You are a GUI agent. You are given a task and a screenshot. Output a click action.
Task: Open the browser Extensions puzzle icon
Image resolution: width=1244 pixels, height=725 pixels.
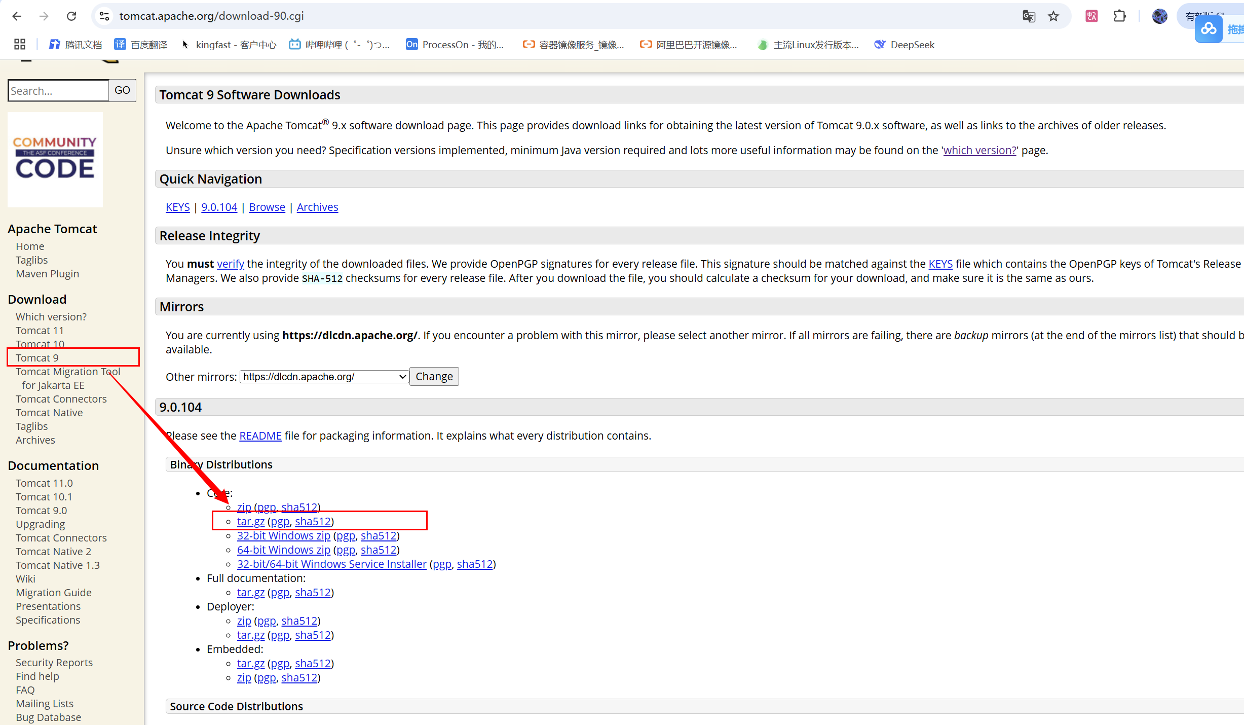pos(1119,16)
